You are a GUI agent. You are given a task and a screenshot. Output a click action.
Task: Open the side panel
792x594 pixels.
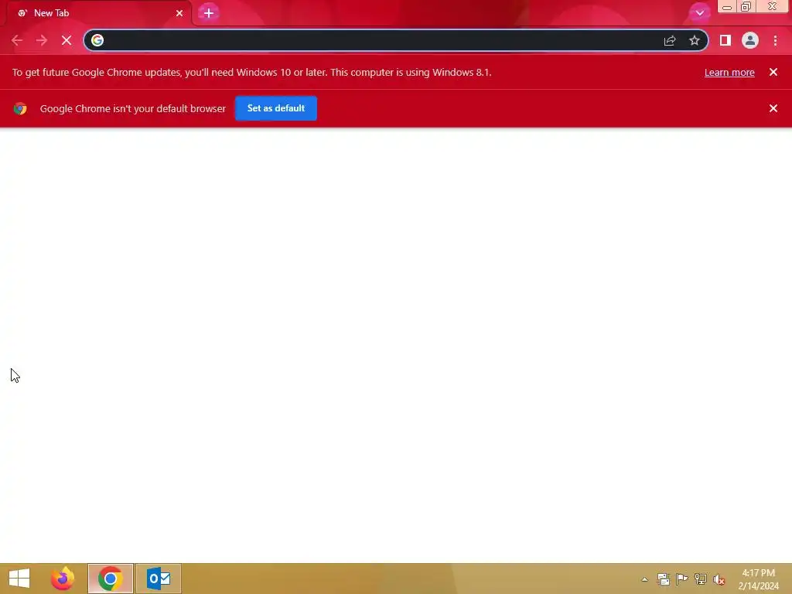[725, 40]
